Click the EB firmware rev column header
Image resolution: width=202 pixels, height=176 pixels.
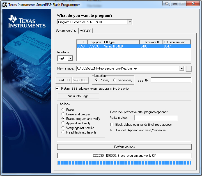click(x=177, y=42)
